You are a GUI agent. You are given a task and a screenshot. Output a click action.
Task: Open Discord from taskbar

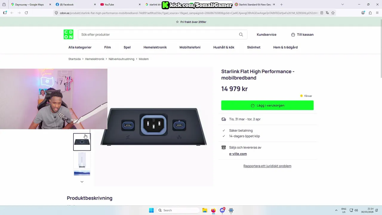click(222, 210)
